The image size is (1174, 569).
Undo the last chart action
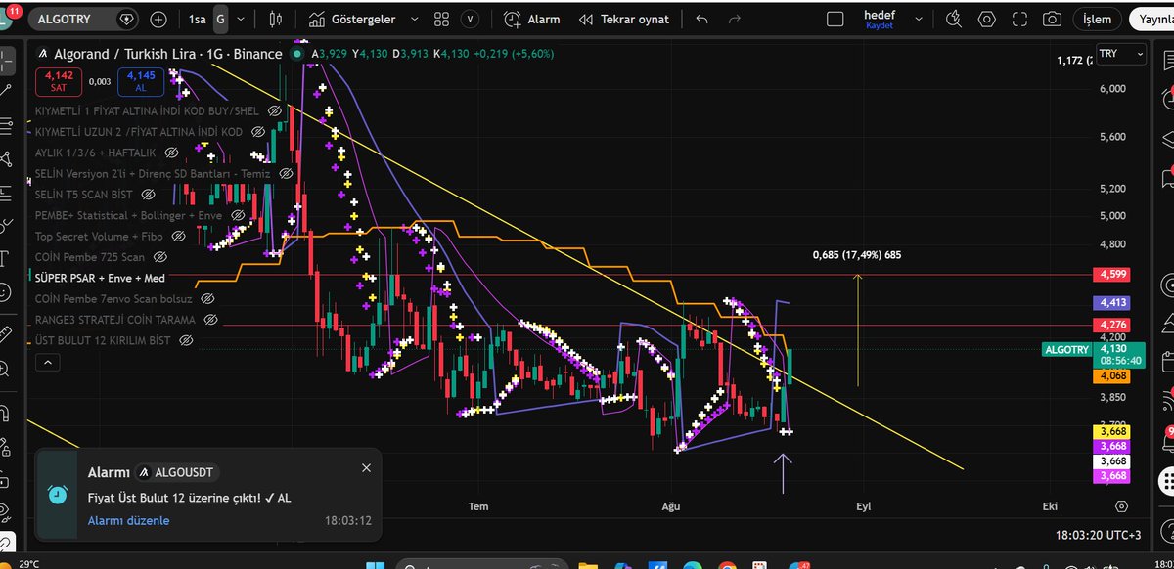coord(701,19)
